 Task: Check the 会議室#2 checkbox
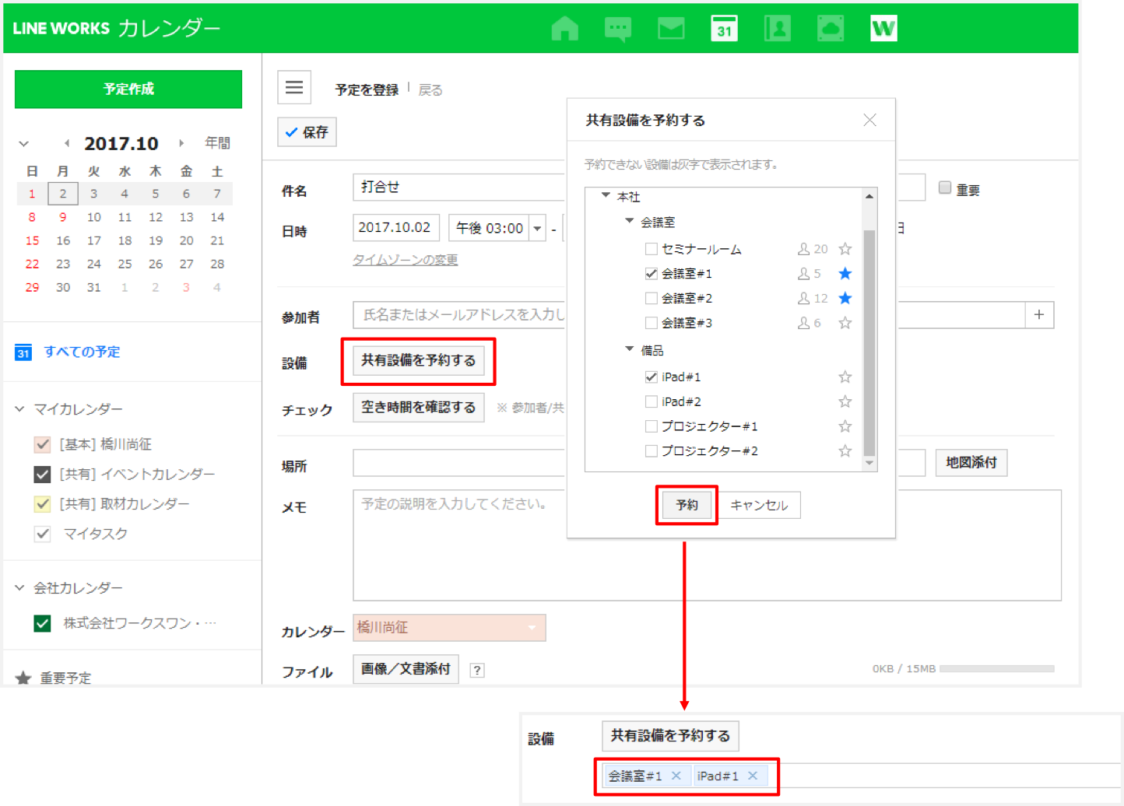(x=652, y=298)
